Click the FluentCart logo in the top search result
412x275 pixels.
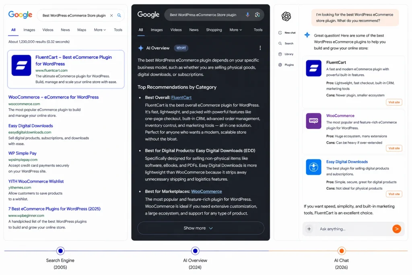(21, 65)
